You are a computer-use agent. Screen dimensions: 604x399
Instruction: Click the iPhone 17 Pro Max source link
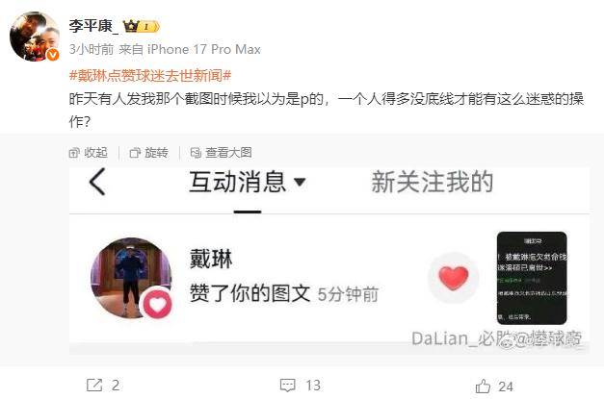click(x=204, y=49)
